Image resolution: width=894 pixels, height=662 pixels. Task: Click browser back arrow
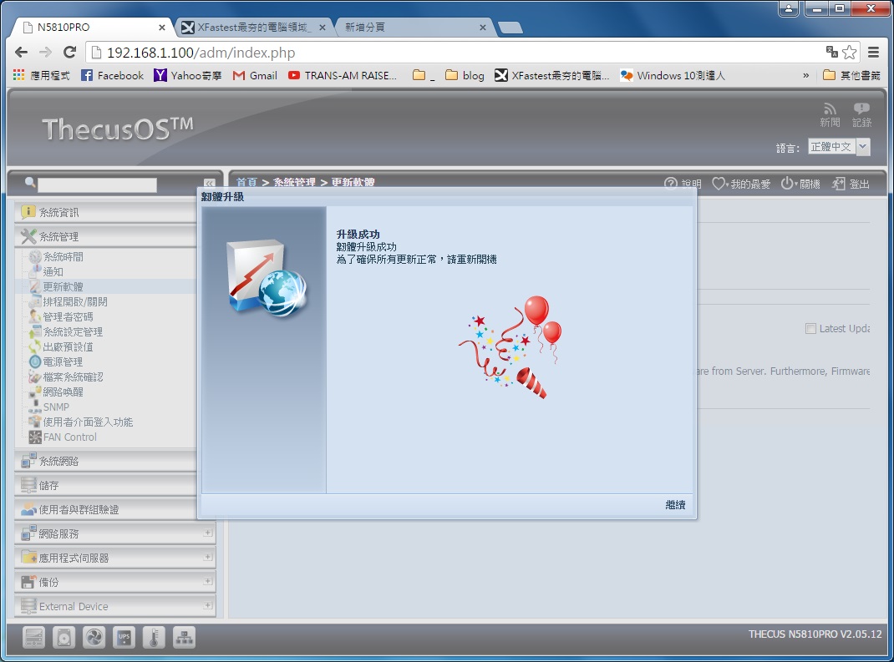click(21, 53)
